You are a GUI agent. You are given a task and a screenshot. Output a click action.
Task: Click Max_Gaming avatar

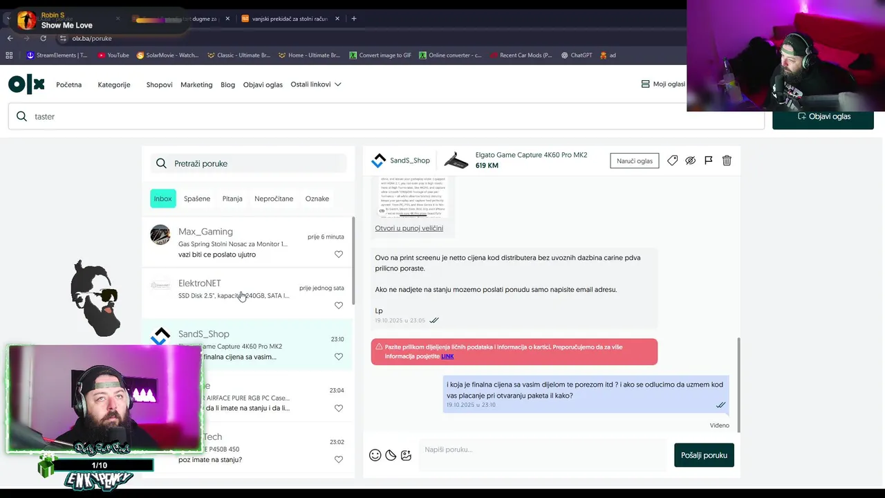(x=160, y=234)
